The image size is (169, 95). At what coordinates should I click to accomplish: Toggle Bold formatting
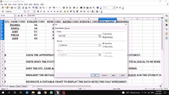coord(38,11)
